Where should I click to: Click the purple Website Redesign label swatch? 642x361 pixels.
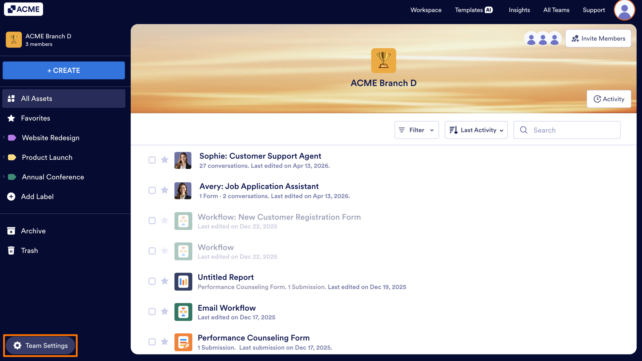tap(12, 138)
